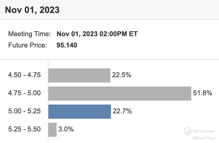Click the 22.7% probability value
Image resolution: width=219 pixels, height=143 pixels.
(122, 111)
